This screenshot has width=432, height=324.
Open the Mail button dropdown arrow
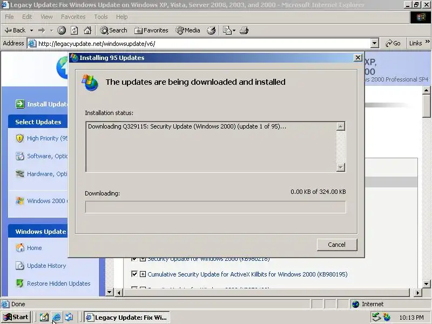[x=234, y=30]
